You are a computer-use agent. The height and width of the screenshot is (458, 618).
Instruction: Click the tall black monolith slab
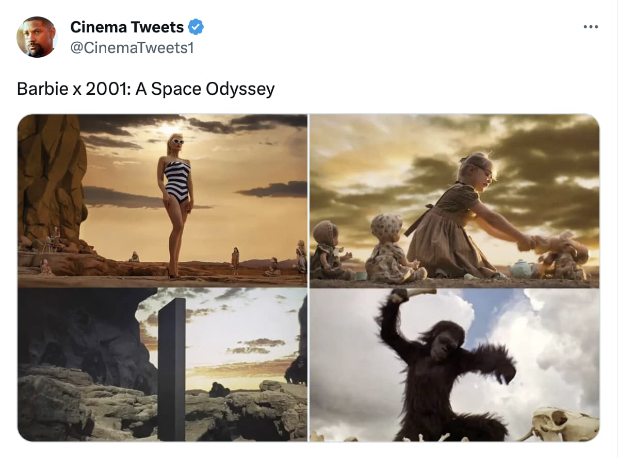tap(172, 369)
